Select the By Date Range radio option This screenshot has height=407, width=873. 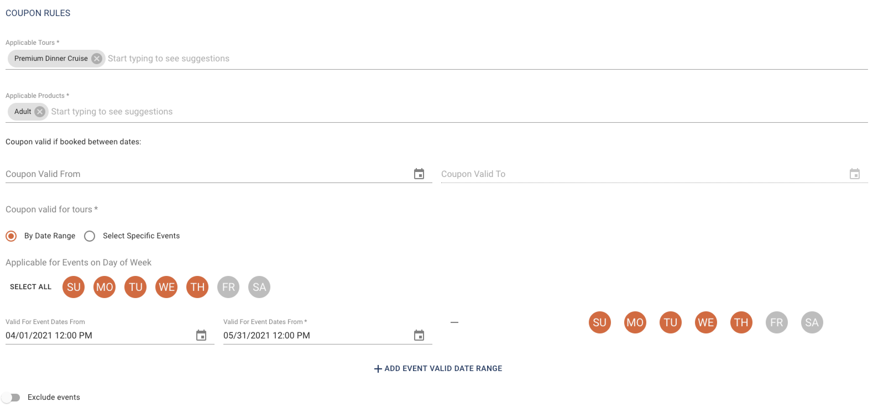click(x=11, y=236)
